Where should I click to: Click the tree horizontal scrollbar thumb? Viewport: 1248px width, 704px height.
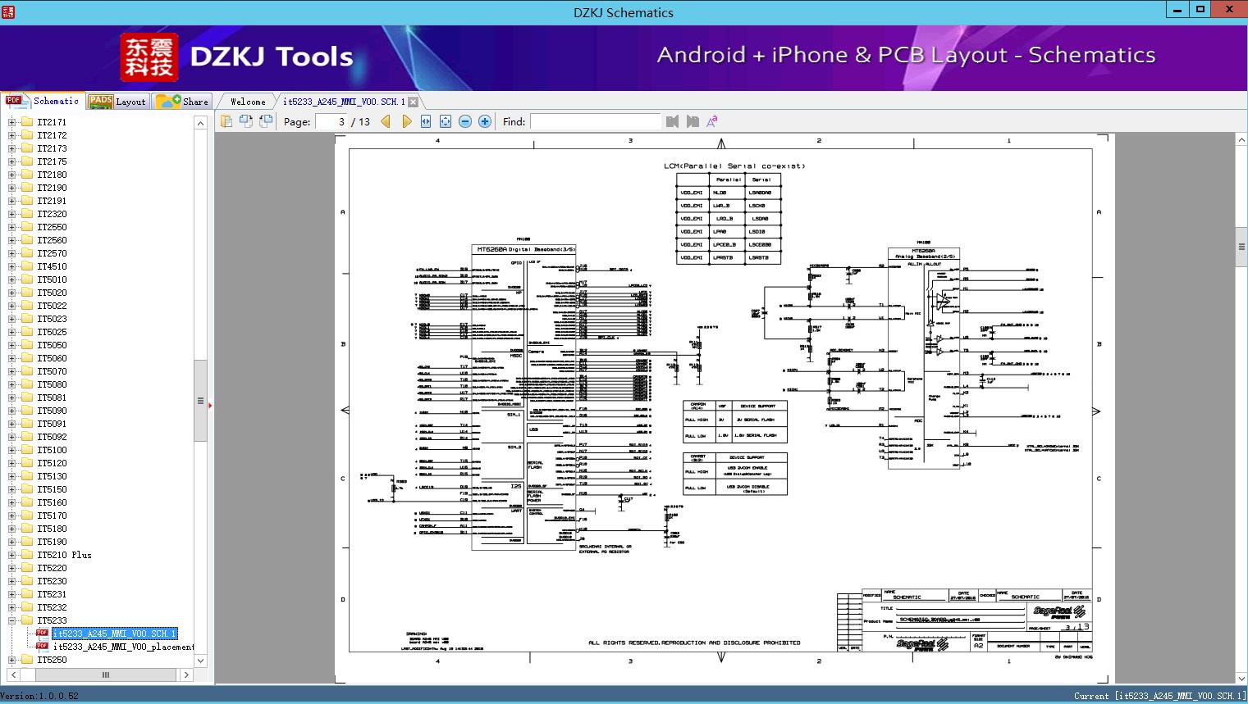point(105,675)
